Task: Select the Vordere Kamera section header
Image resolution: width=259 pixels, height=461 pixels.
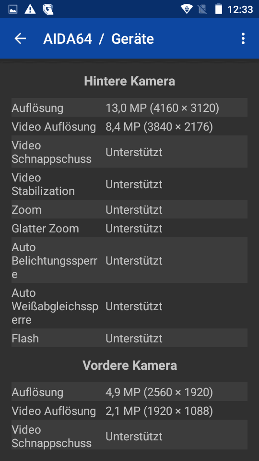Action: 129,365
